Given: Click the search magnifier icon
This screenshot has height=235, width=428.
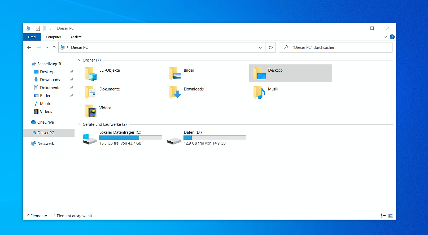Looking at the screenshot, I should pos(286,47).
